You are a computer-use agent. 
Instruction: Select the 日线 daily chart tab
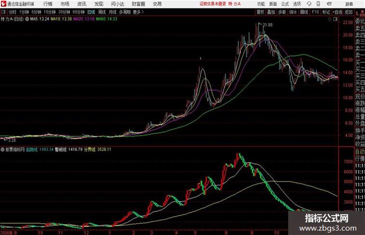point(91,12)
